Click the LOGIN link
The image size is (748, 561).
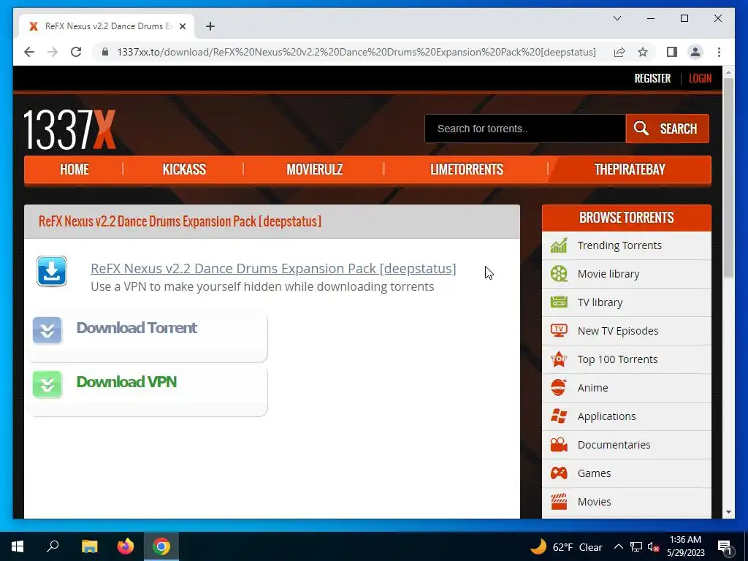[700, 78]
